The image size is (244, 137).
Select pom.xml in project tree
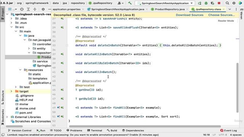pos(24,113)
